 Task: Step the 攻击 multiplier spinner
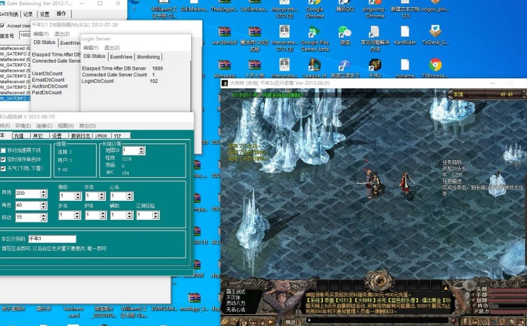click(102, 196)
